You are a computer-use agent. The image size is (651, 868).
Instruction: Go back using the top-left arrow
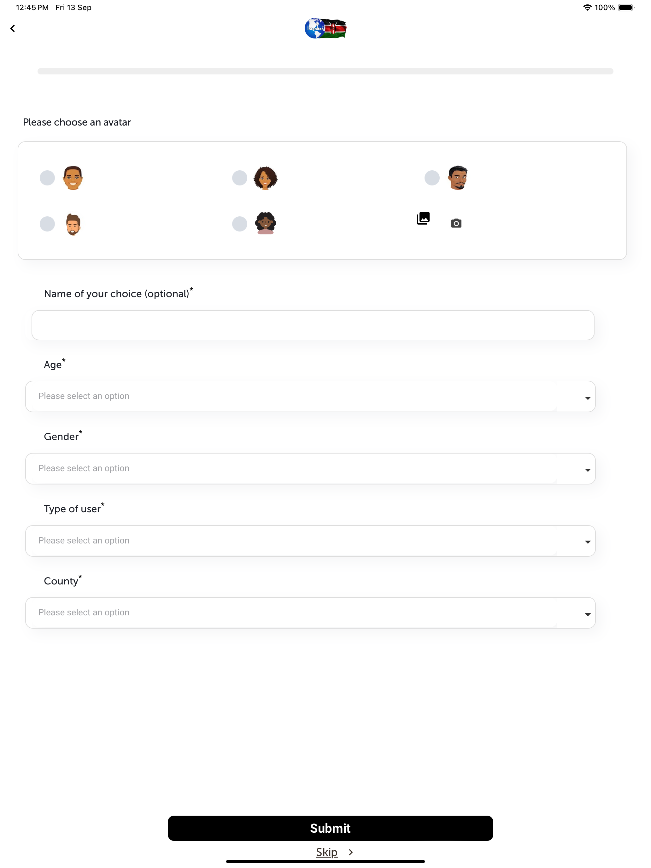tap(13, 28)
